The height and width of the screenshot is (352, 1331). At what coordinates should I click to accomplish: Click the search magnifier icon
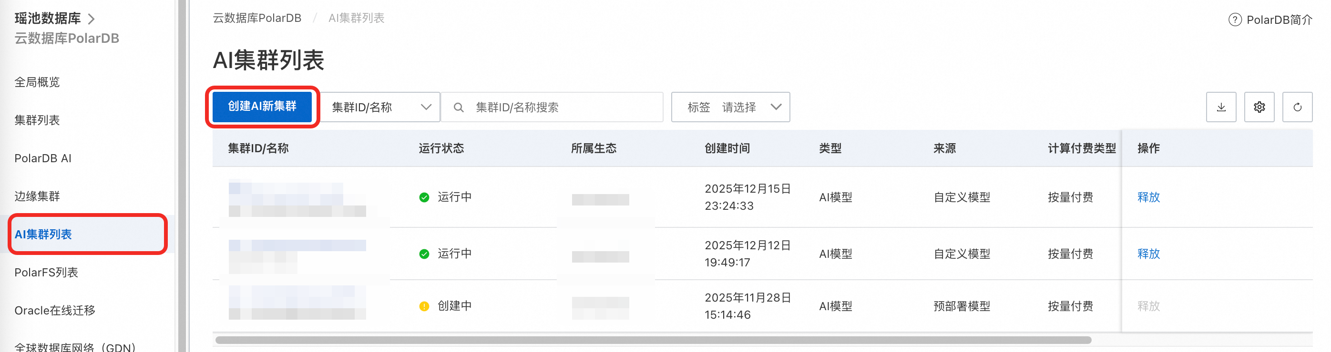click(x=458, y=107)
